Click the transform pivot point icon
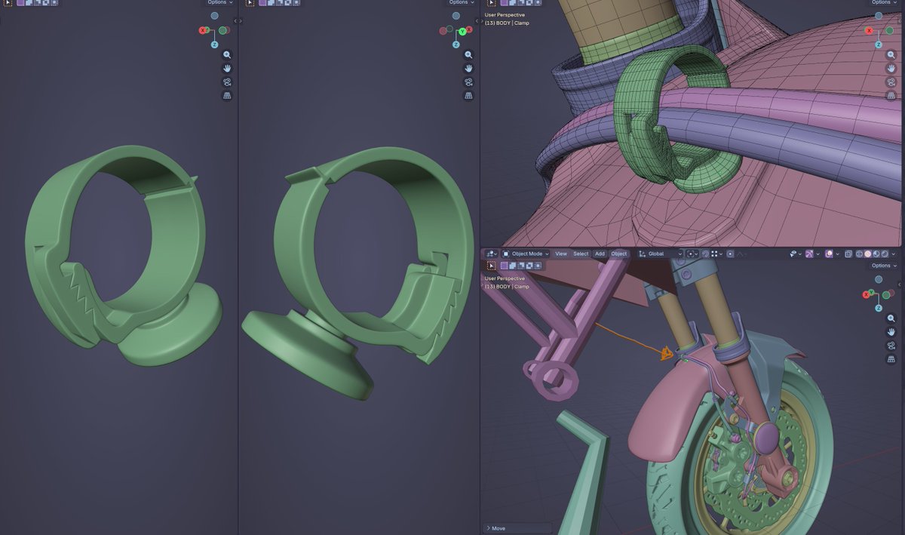 coord(691,254)
